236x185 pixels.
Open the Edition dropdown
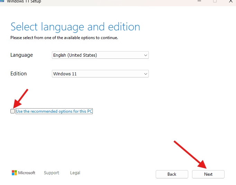(x=100, y=74)
